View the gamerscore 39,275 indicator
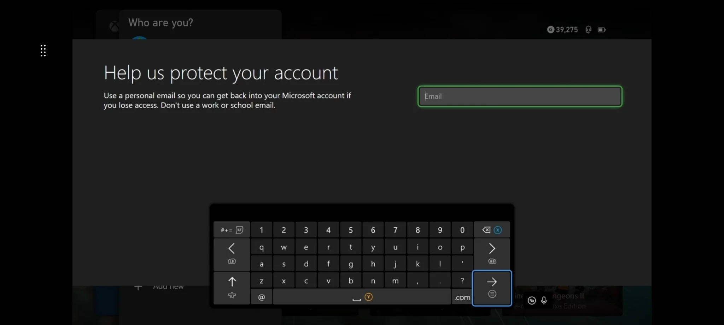 pyautogui.click(x=562, y=30)
